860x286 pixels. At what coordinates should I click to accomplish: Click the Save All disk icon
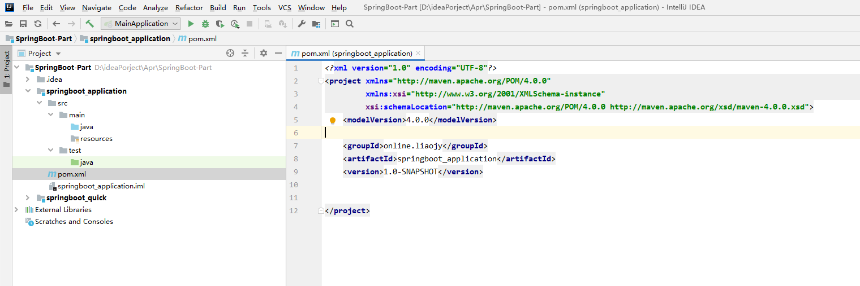[23, 24]
